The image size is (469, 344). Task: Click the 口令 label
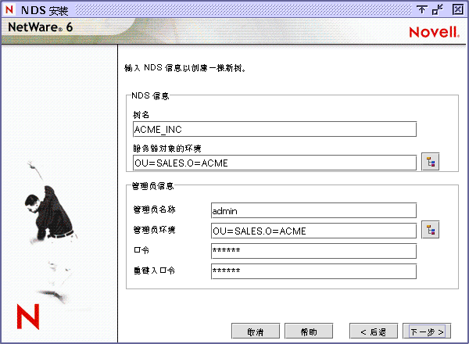(x=141, y=249)
